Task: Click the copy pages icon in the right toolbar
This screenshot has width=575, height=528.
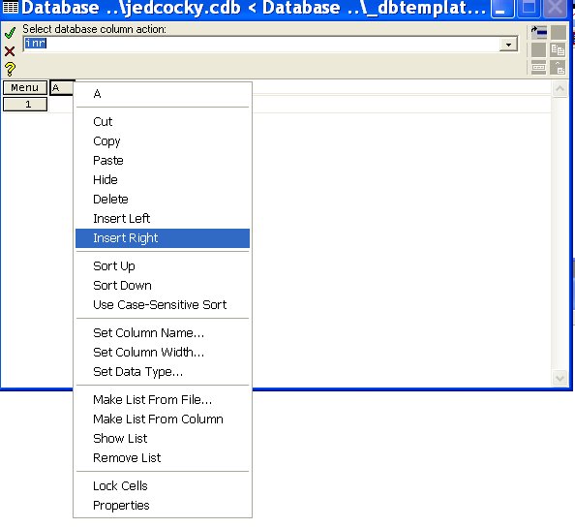Action: pos(559,50)
